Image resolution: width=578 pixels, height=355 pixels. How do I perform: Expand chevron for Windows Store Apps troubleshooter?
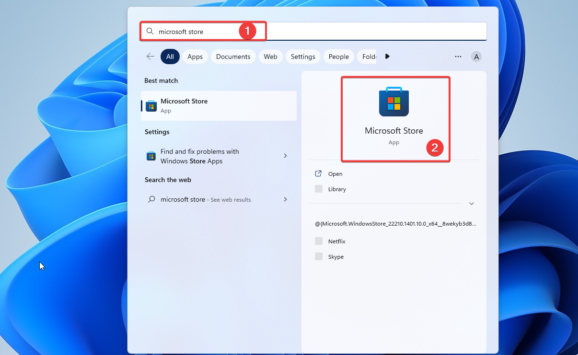pos(285,156)
